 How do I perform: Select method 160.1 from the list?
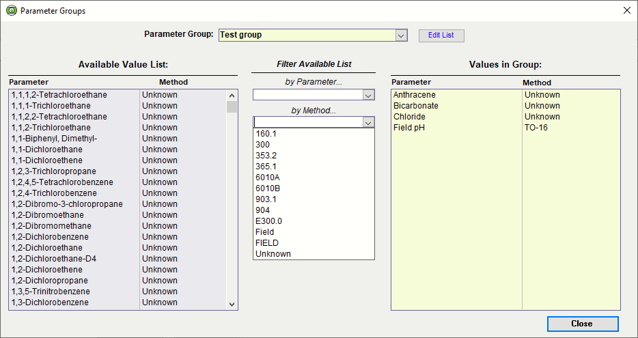coord(314,133)
